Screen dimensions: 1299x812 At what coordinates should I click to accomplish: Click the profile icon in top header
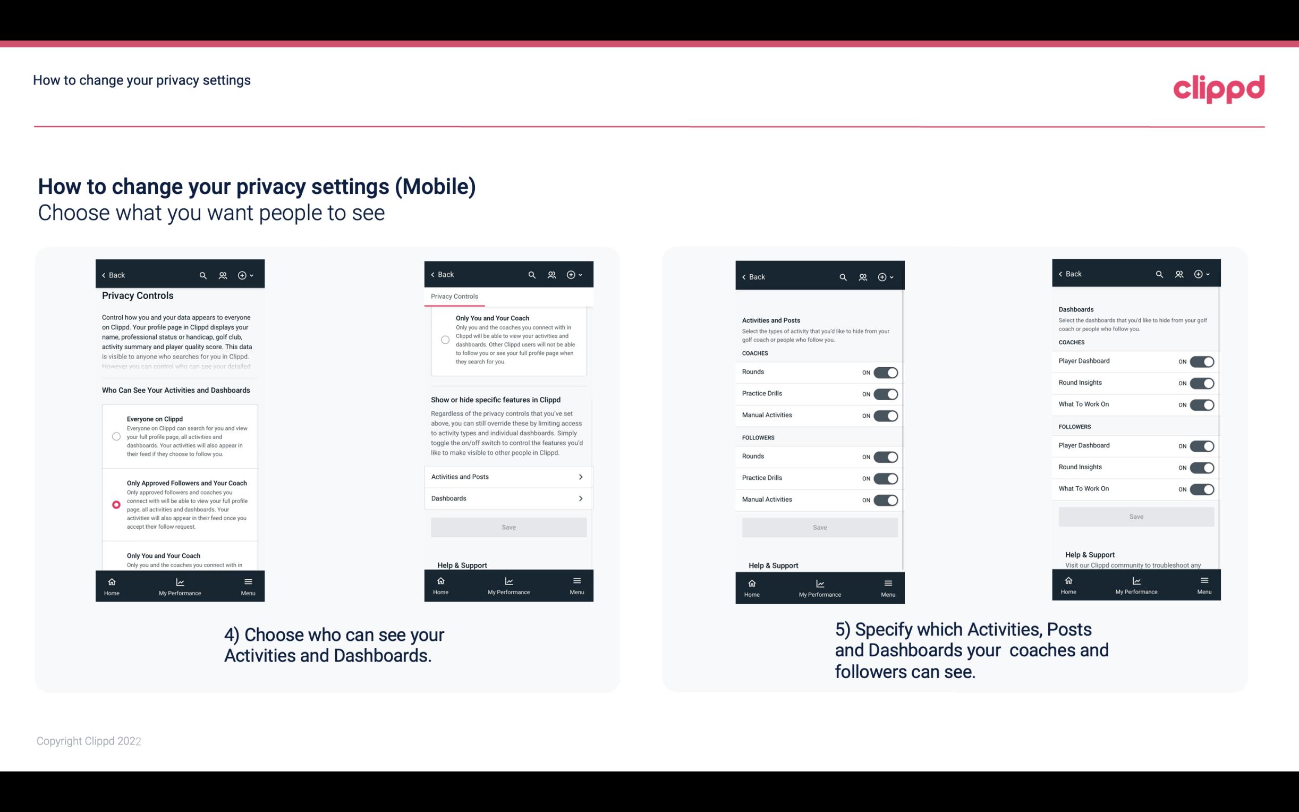(x=224, y=275)
